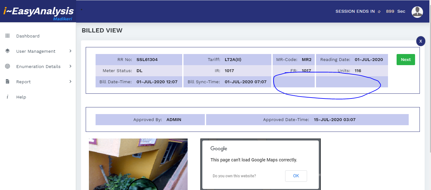The width and height of the screenshot is (431, 190).
Task: Click the User Management layers icon
Action: tap(8, 51)
